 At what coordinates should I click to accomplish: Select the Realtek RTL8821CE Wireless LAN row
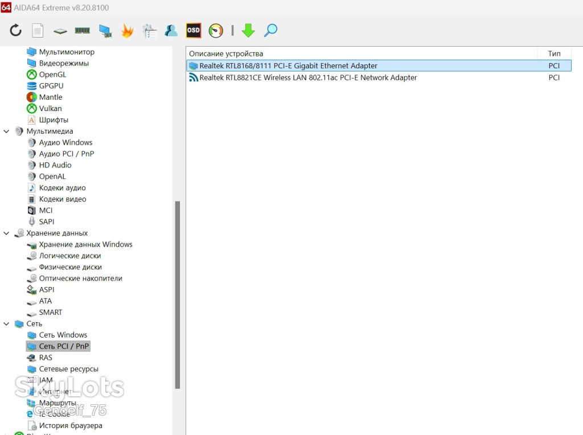pyautogui.click(x=378, y=77)
